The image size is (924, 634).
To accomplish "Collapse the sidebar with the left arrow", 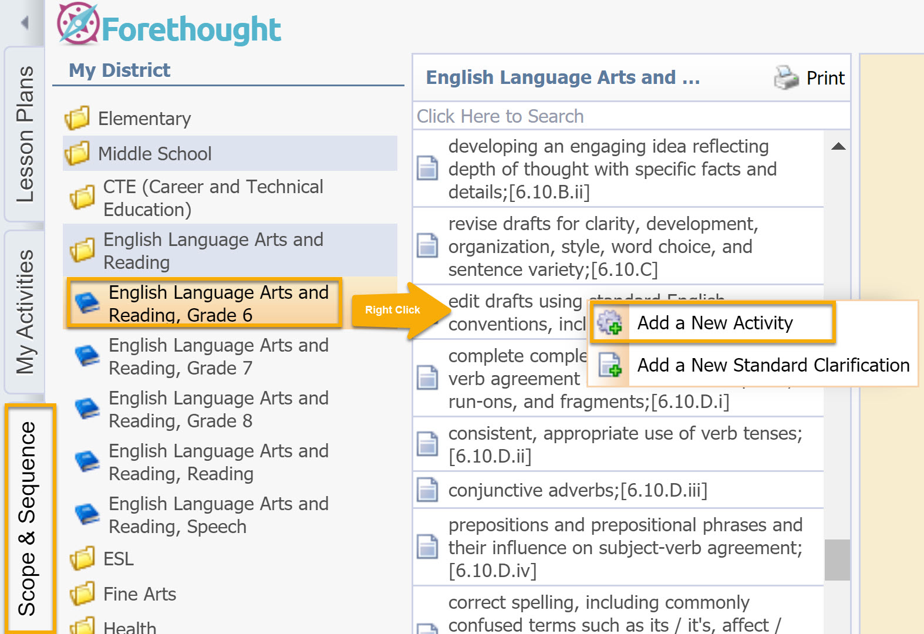I will (24, 23).
